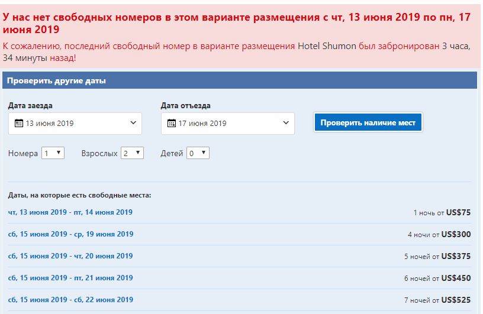Open the Взрослых count dropdown
483x314 pixels.
point(132,153)
